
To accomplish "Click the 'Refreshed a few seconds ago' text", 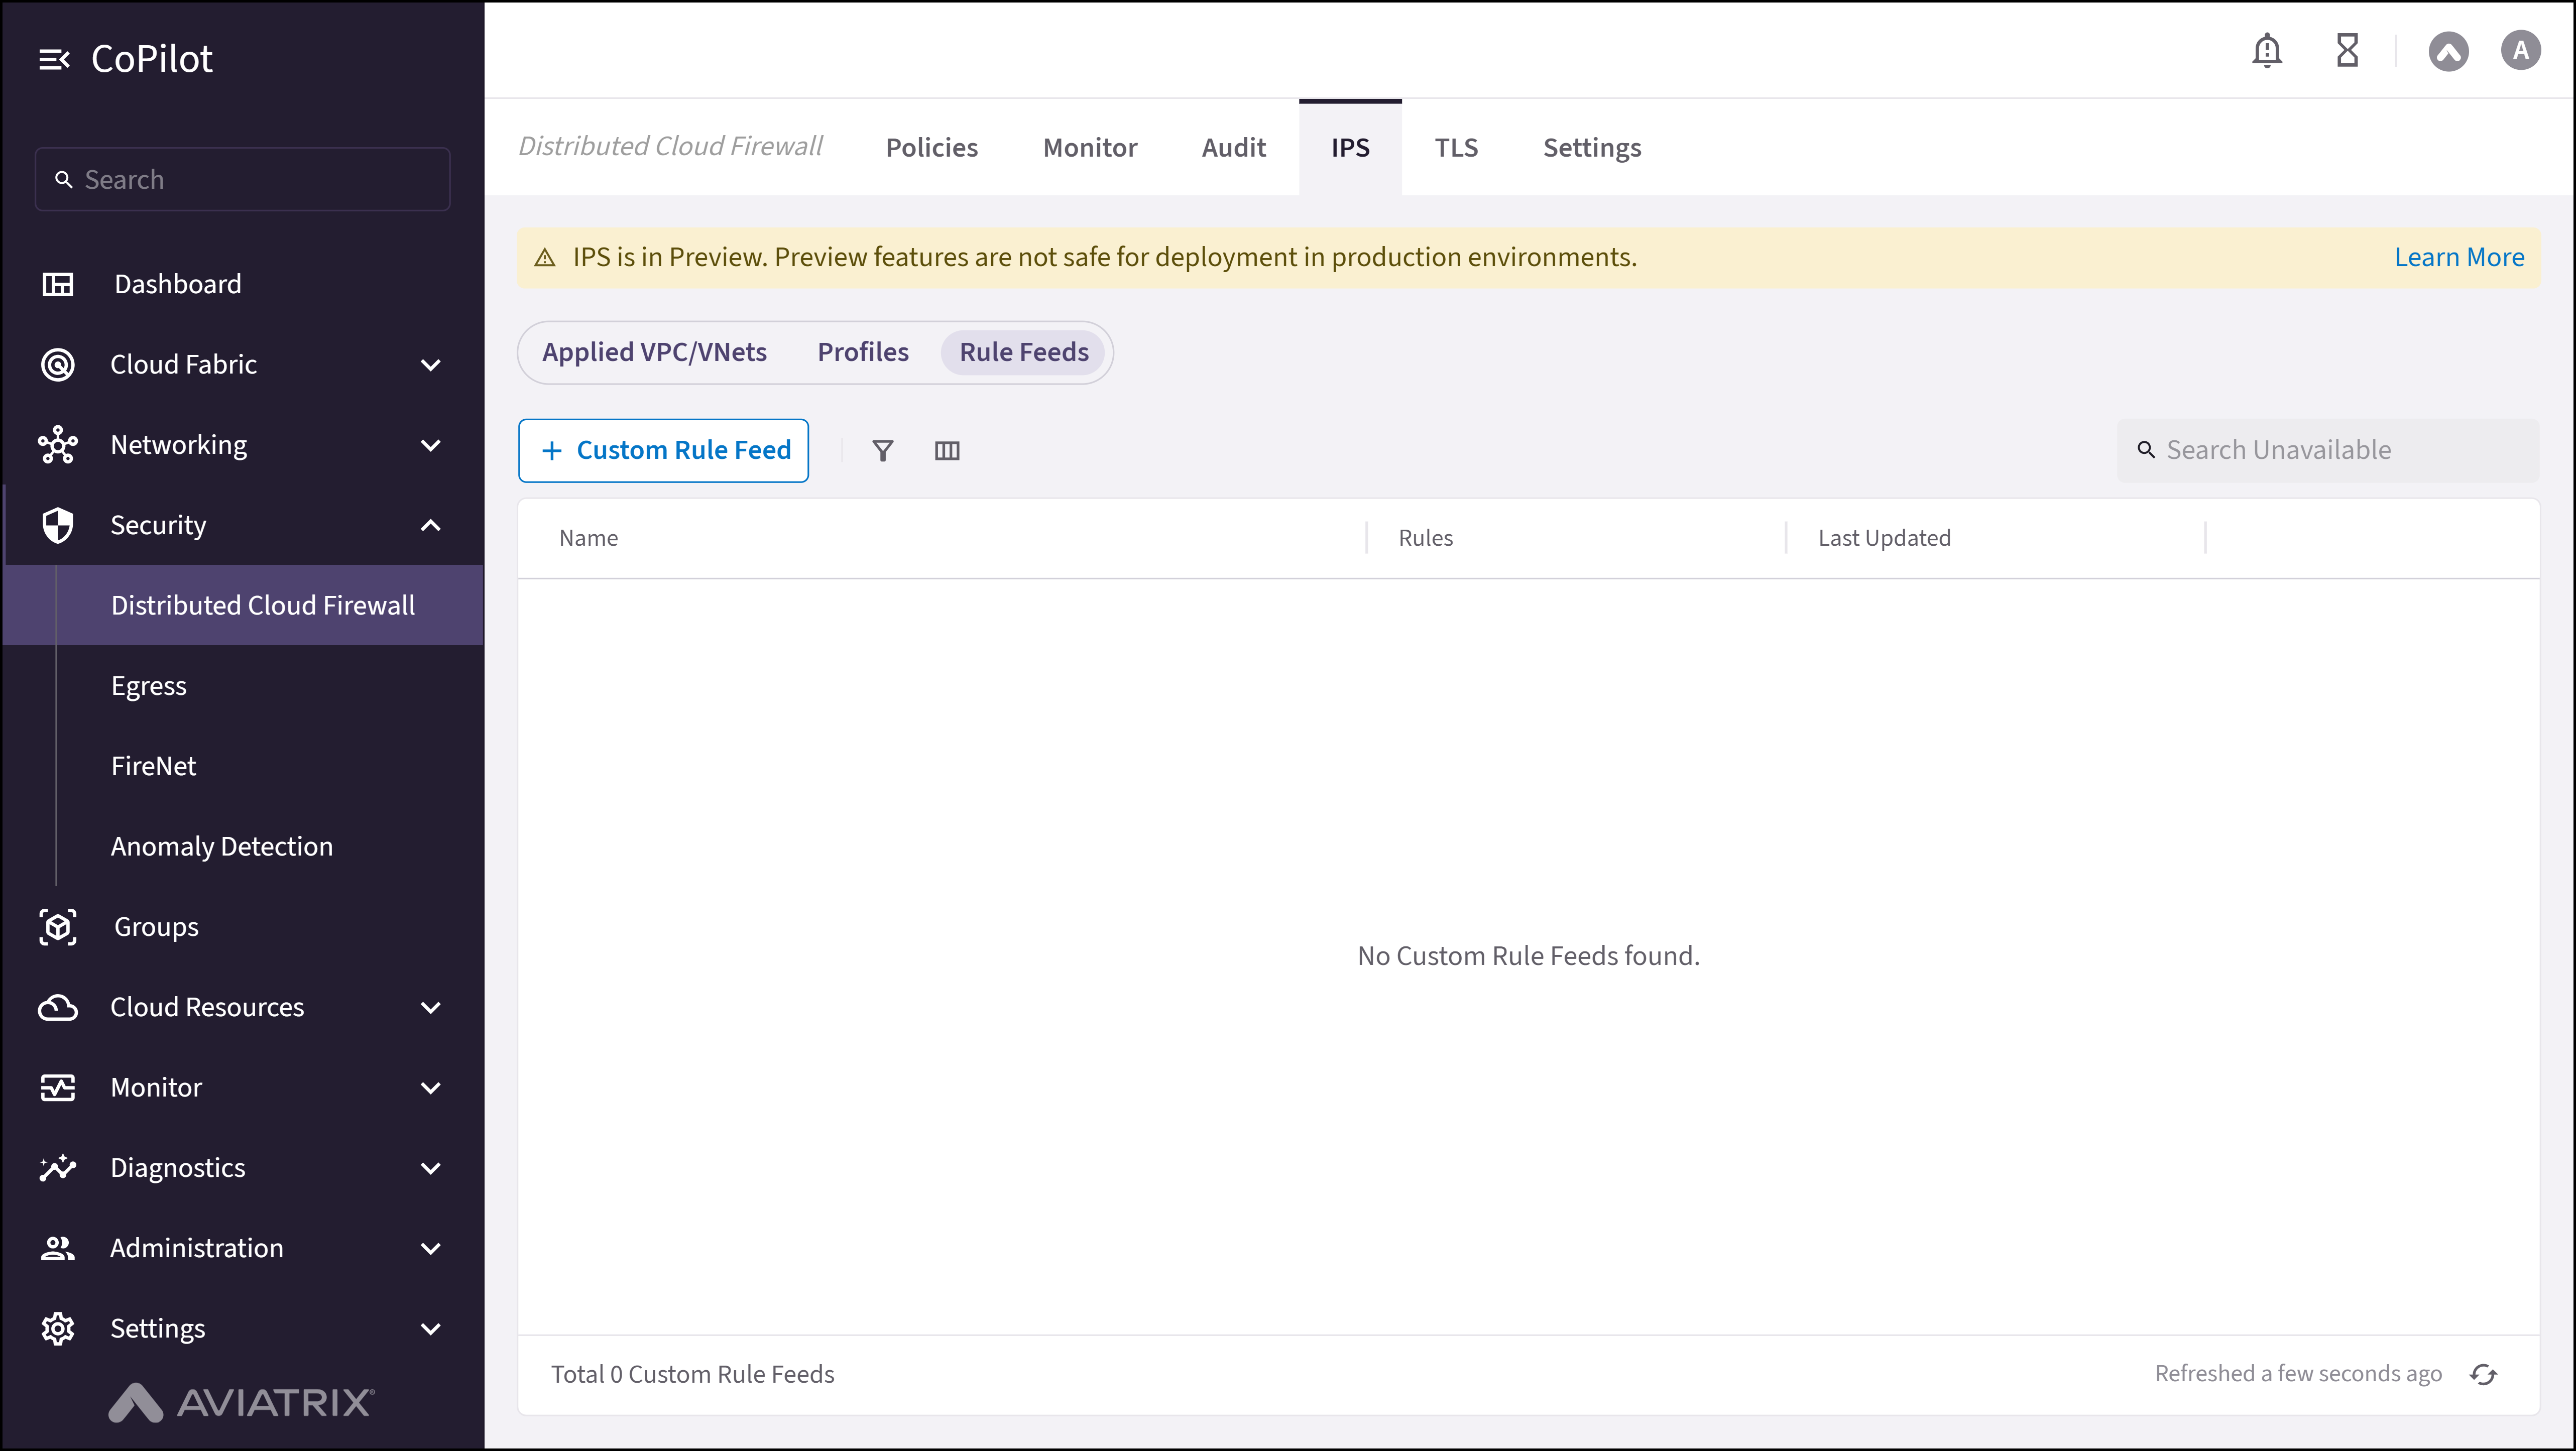I will coord(2298,1374).
